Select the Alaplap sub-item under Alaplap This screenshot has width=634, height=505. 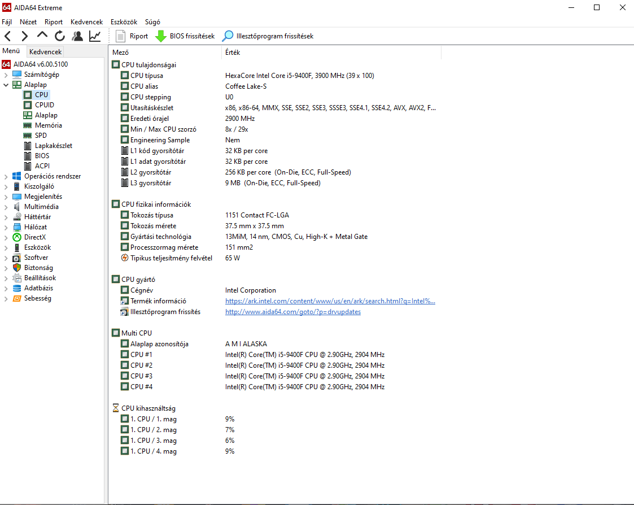46,115
